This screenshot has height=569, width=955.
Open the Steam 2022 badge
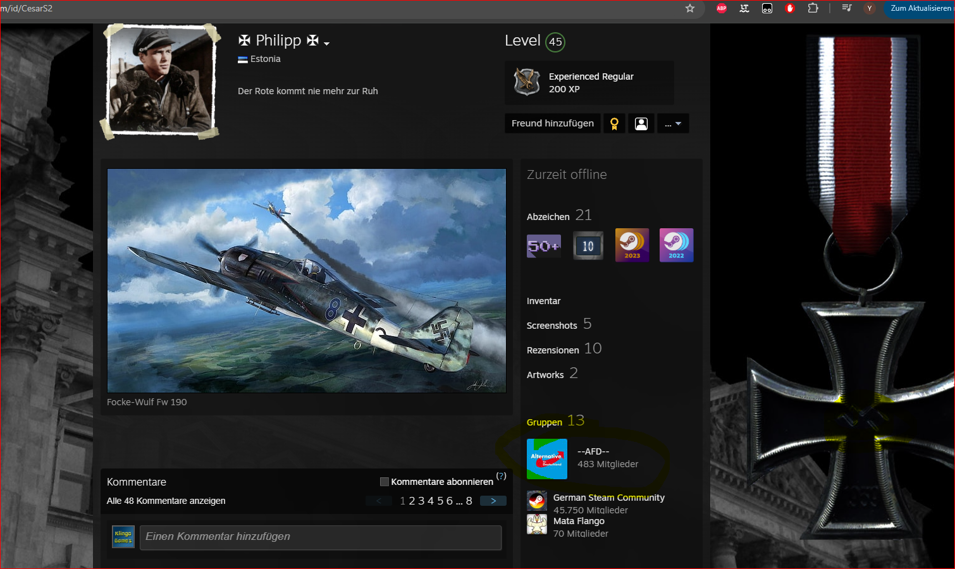pos(676,245)
